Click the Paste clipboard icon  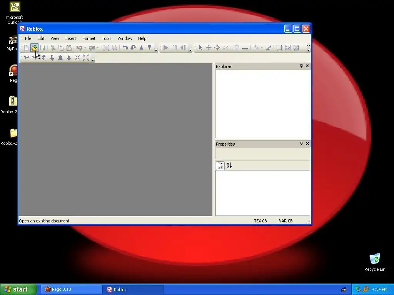click(x=69, y=48)
